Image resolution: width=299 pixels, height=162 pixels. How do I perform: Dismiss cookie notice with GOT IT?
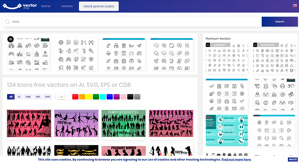[x=293, y=160]
